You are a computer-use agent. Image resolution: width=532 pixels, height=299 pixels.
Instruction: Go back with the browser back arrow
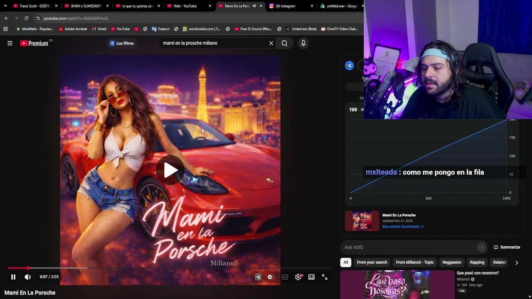pyautogui.click(x=6, y=18)
